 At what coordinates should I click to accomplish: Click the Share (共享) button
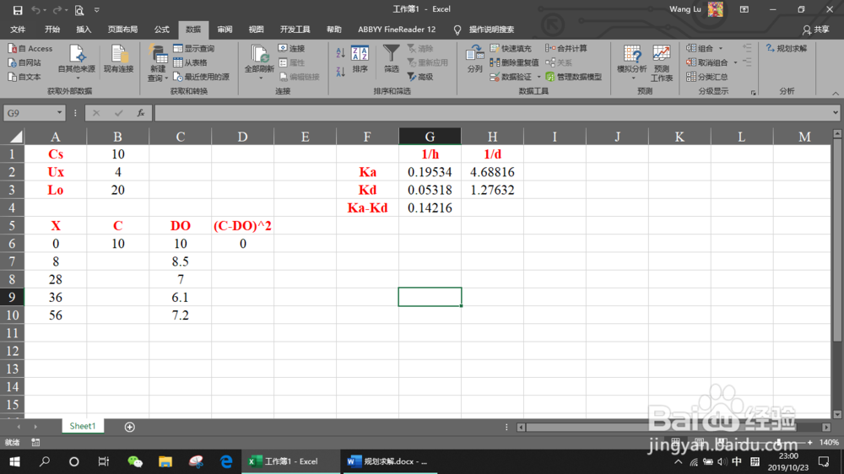816,30
